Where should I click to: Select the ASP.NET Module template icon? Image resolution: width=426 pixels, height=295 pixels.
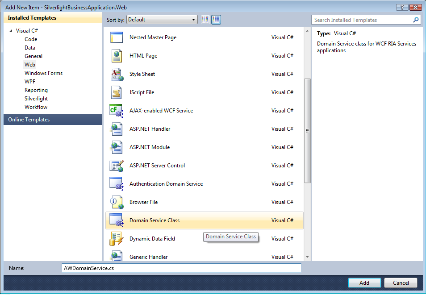116,147
